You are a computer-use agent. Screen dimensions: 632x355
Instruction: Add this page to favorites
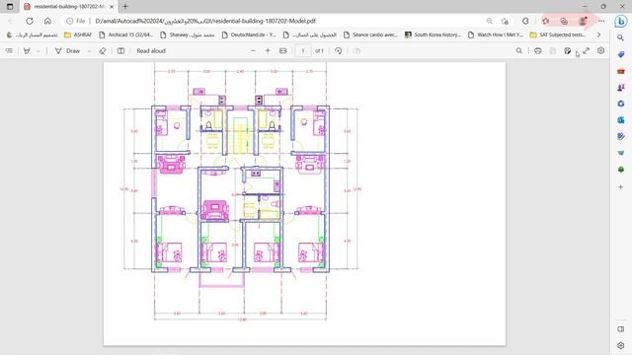505,21
